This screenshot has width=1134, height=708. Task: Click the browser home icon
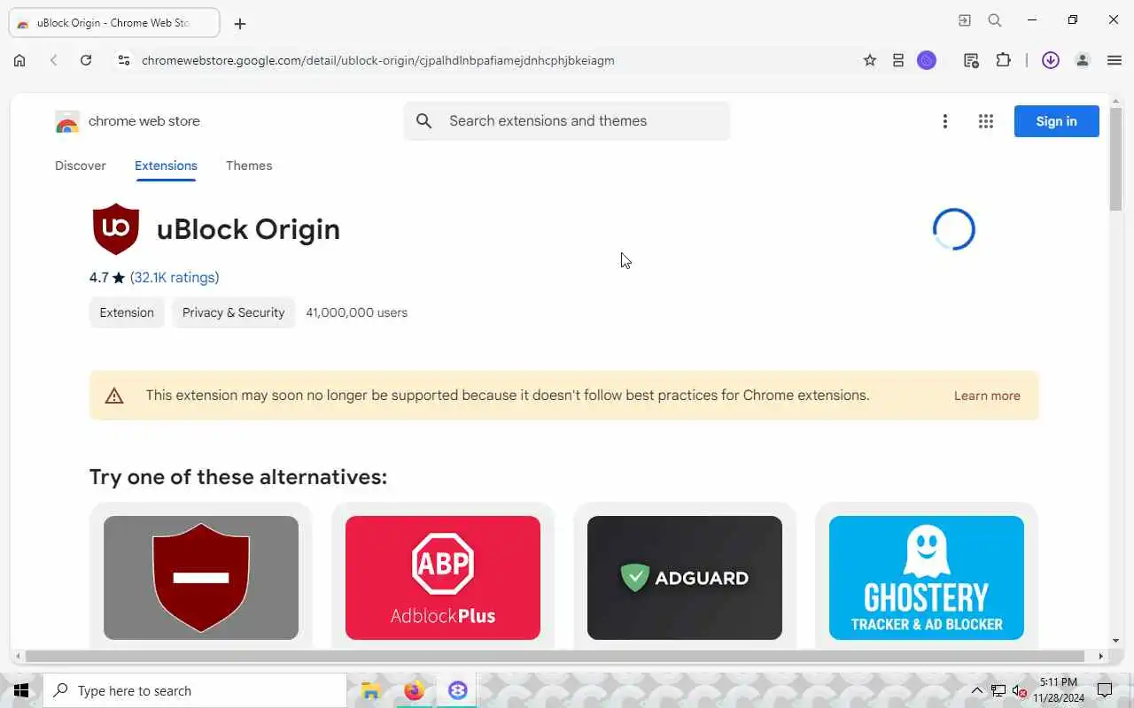point(19,60)
